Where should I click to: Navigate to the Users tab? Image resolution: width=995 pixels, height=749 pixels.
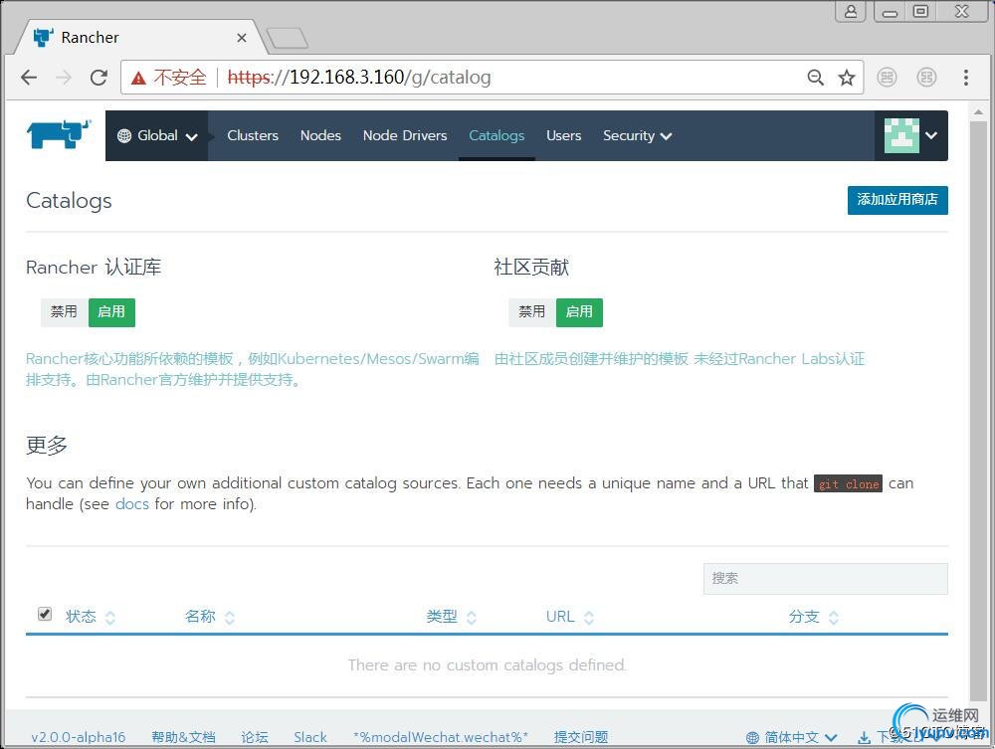click(x=563, y=135)
